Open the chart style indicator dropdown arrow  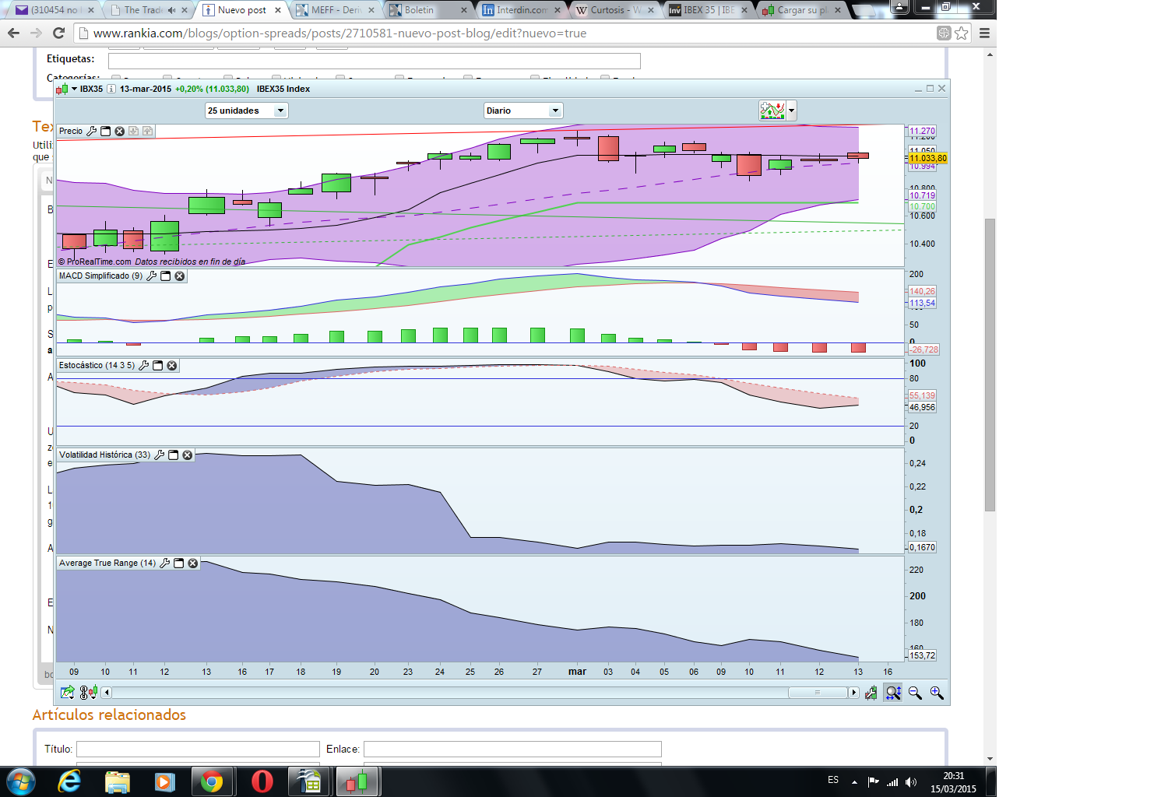(x=792, y=111)
